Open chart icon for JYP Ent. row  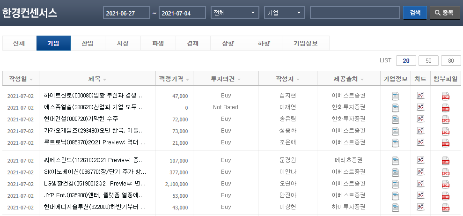click(420, 195)
